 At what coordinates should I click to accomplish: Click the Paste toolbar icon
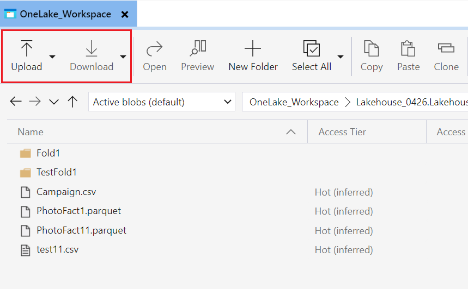tap(408, 49)
